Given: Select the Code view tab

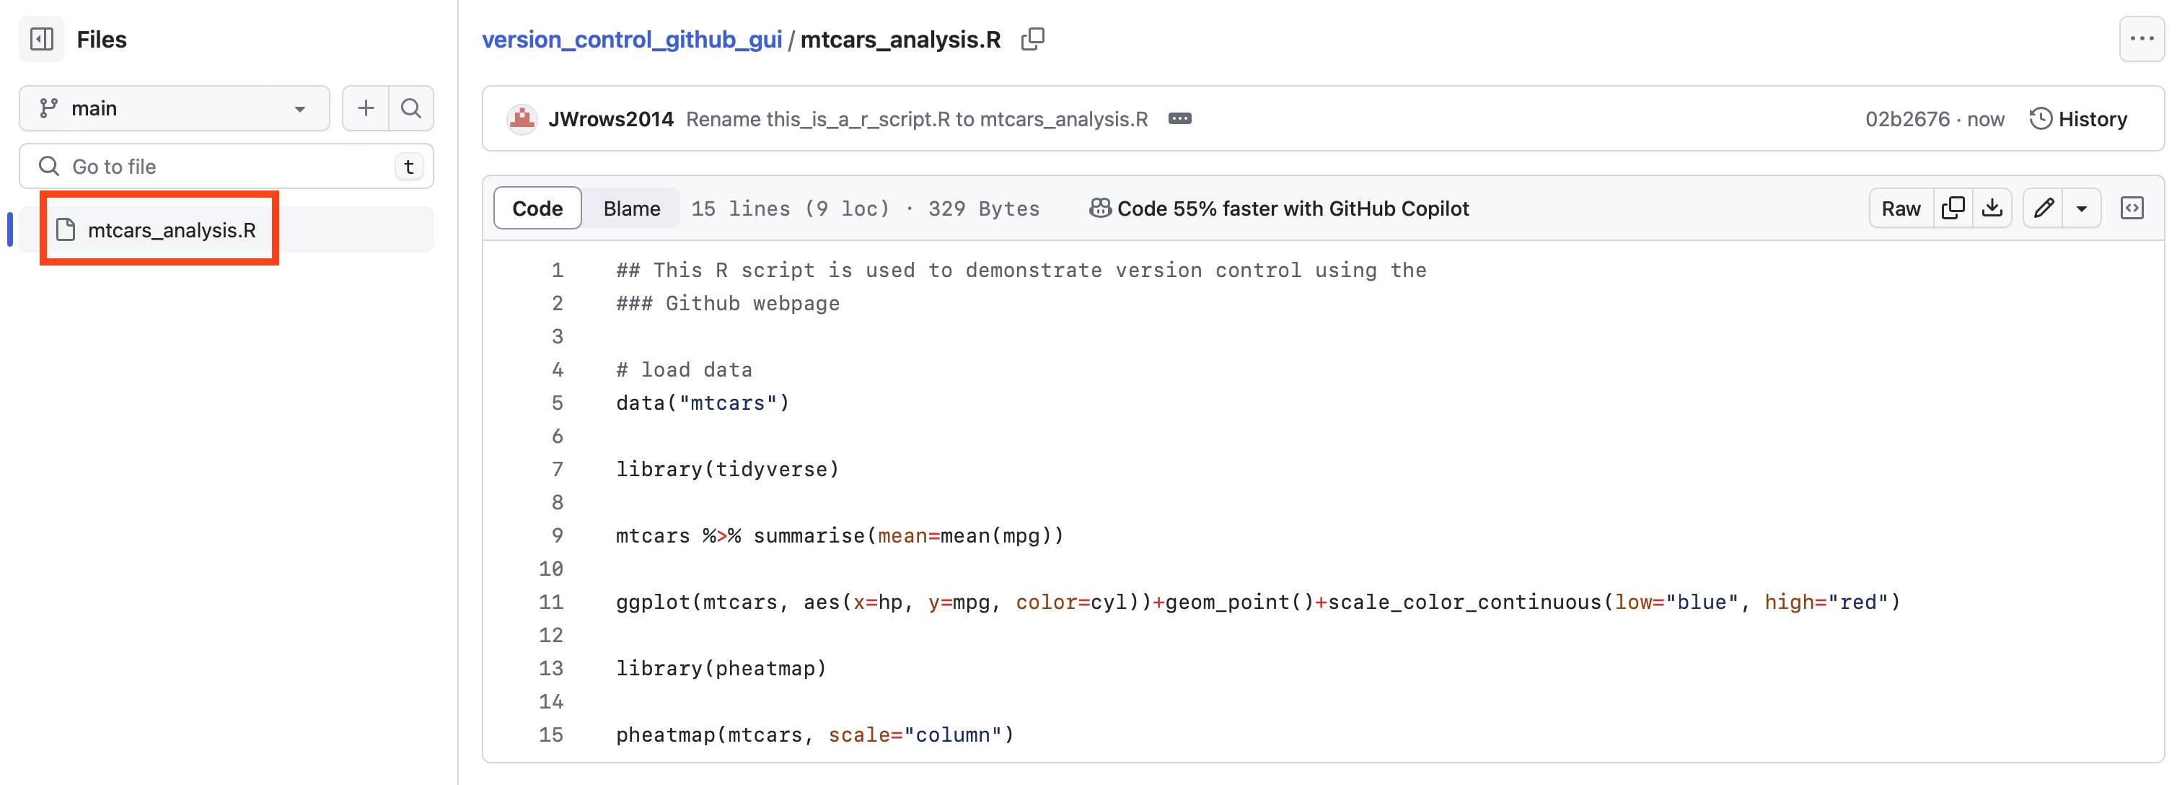Looking at the screenshot, I should 537,208.
